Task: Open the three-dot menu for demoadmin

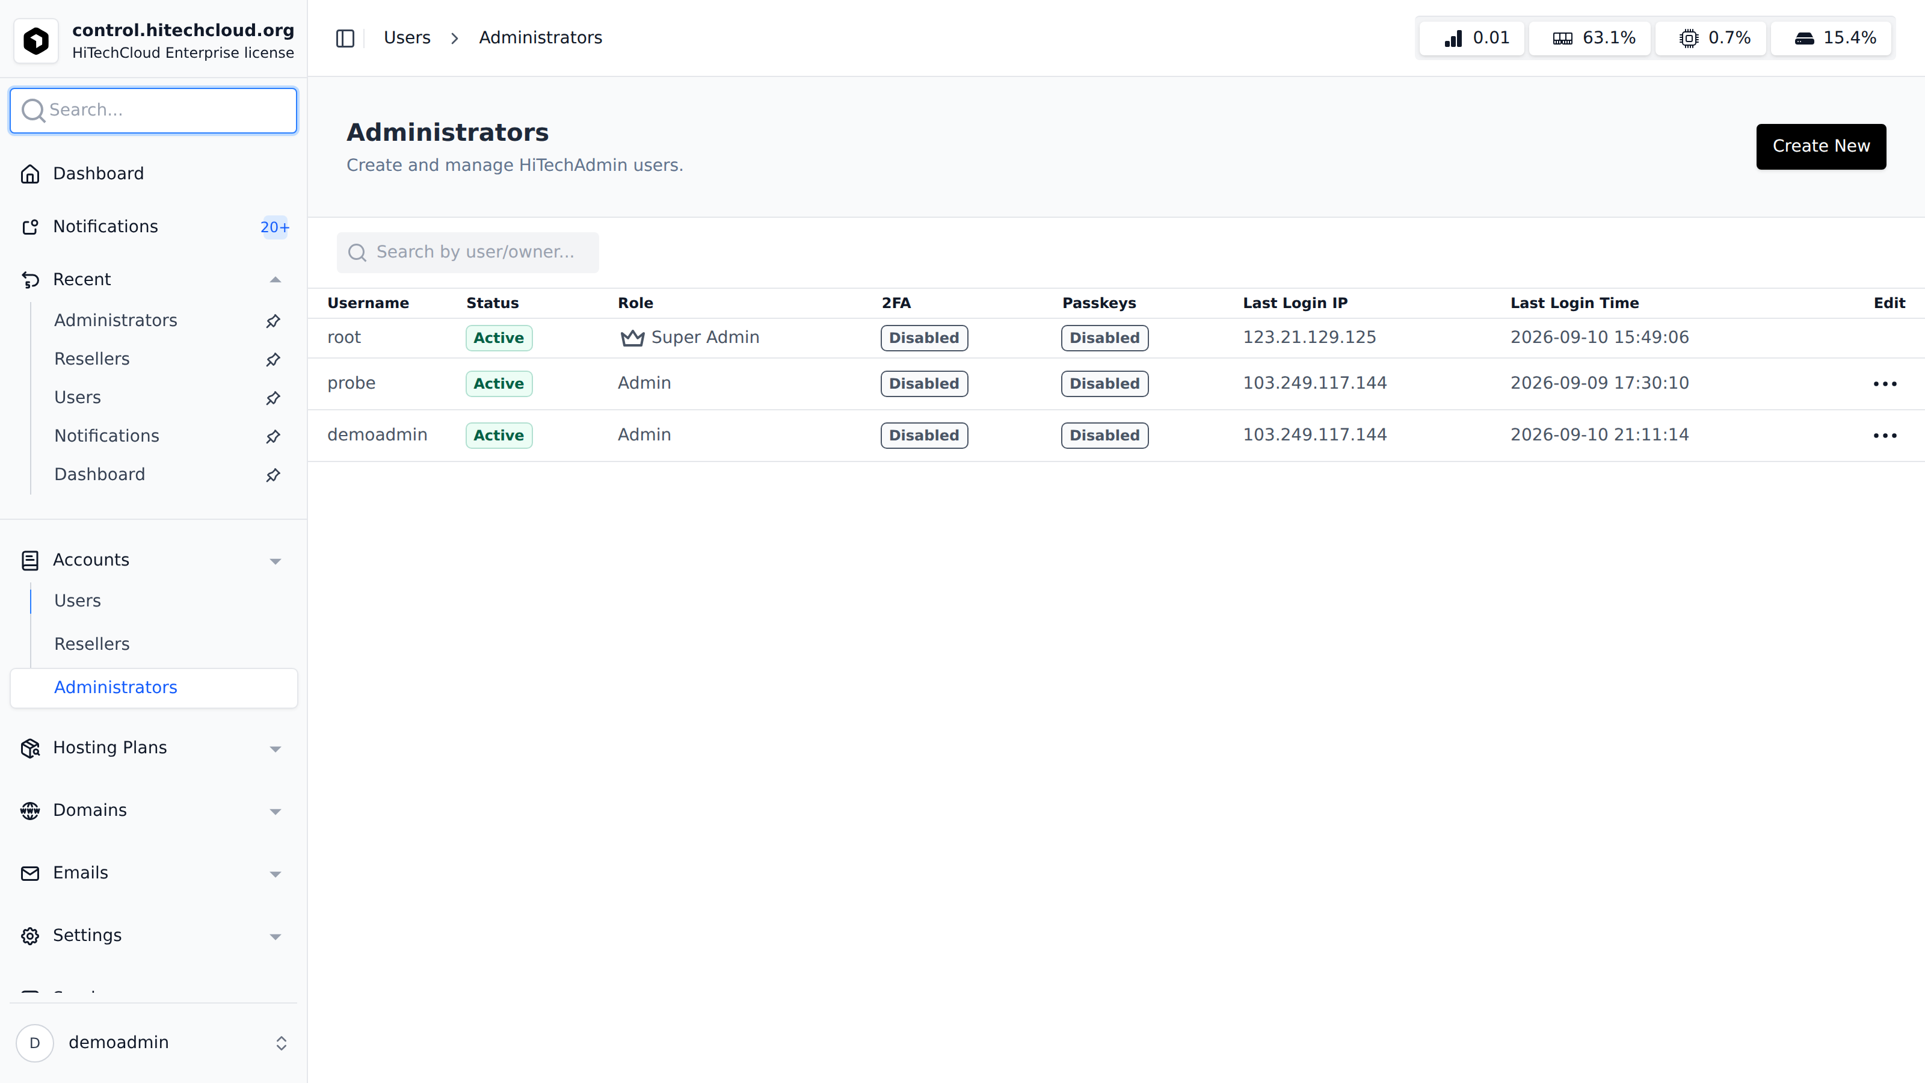Action: 1885,436
